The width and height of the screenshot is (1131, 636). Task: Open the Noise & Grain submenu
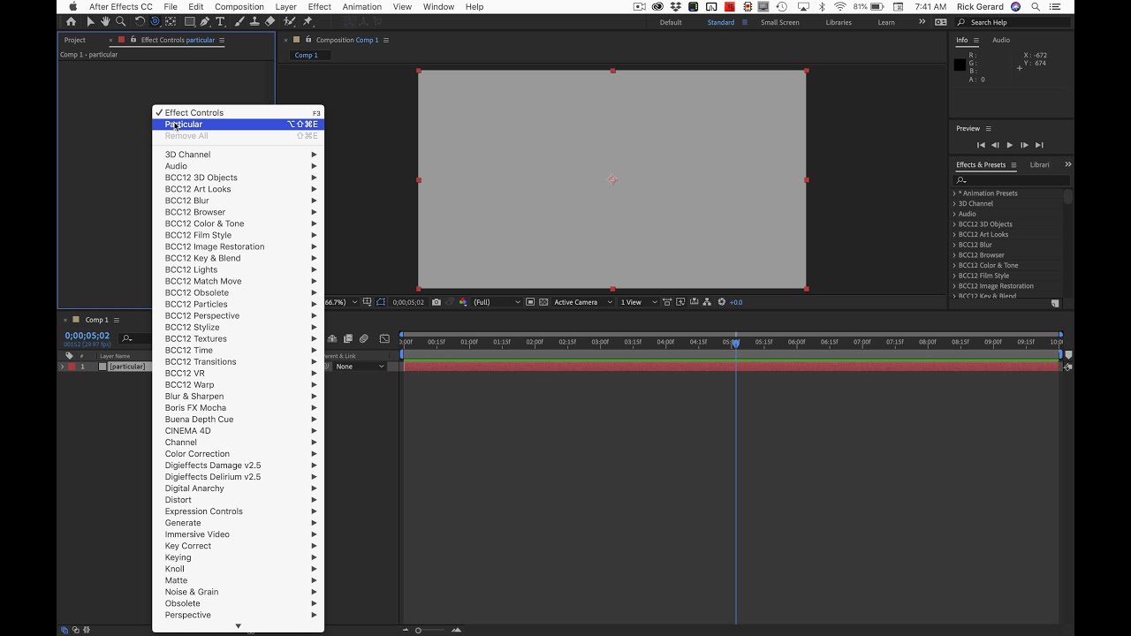239,592
